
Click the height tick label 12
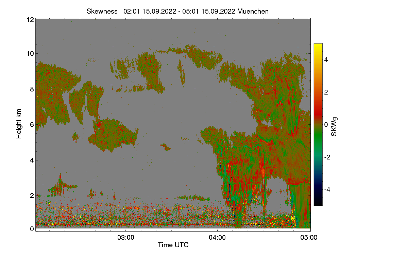point(30,20)
